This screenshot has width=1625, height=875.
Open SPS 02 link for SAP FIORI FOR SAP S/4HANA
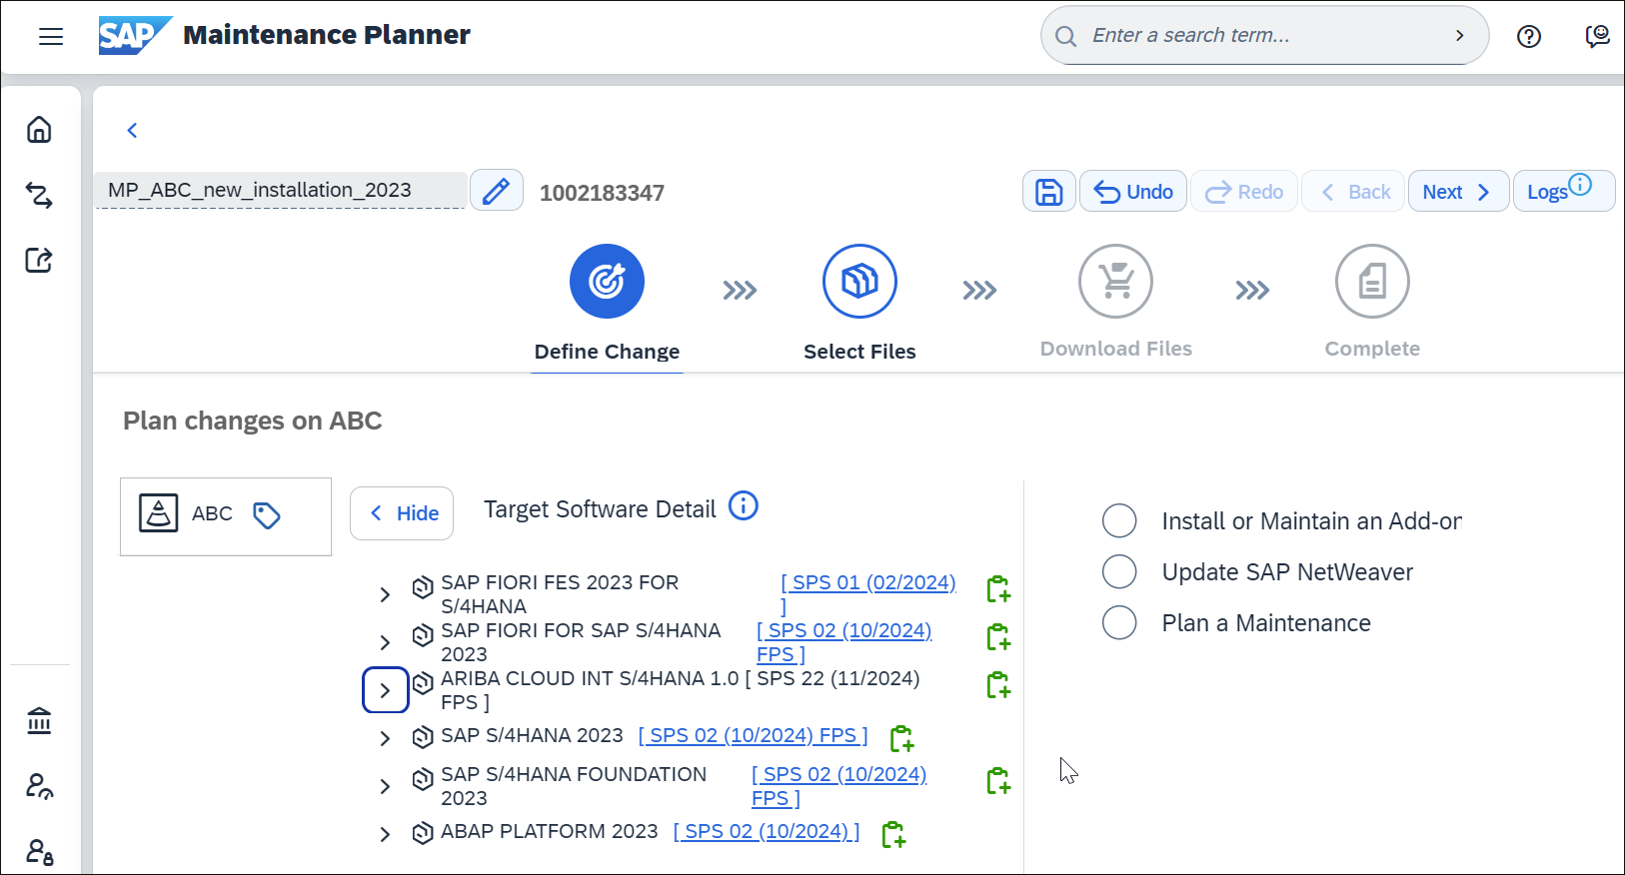coord(844,630)
